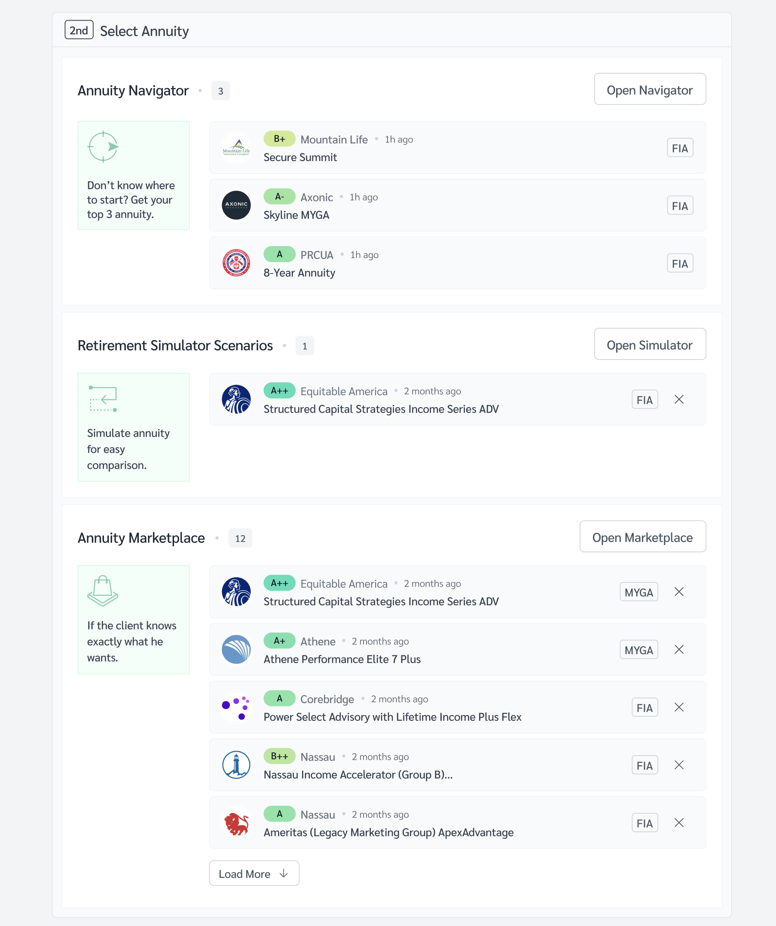Click the Mountain Life company logo

pos(236,148)
